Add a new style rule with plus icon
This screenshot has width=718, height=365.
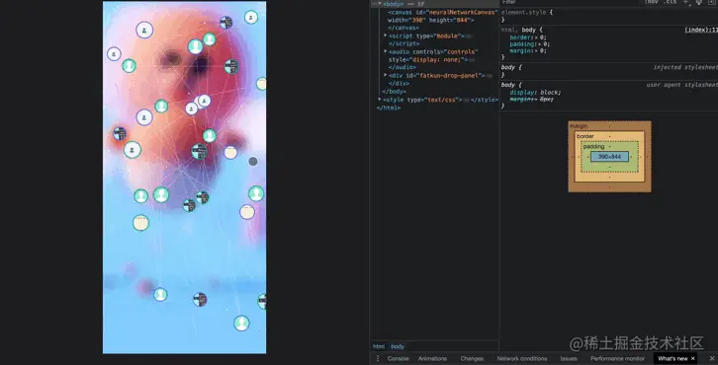(686, 2)
